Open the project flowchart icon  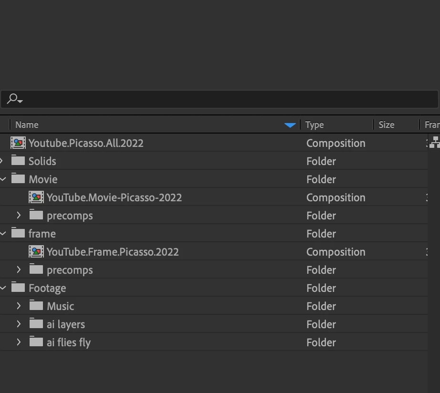[434, 142]
